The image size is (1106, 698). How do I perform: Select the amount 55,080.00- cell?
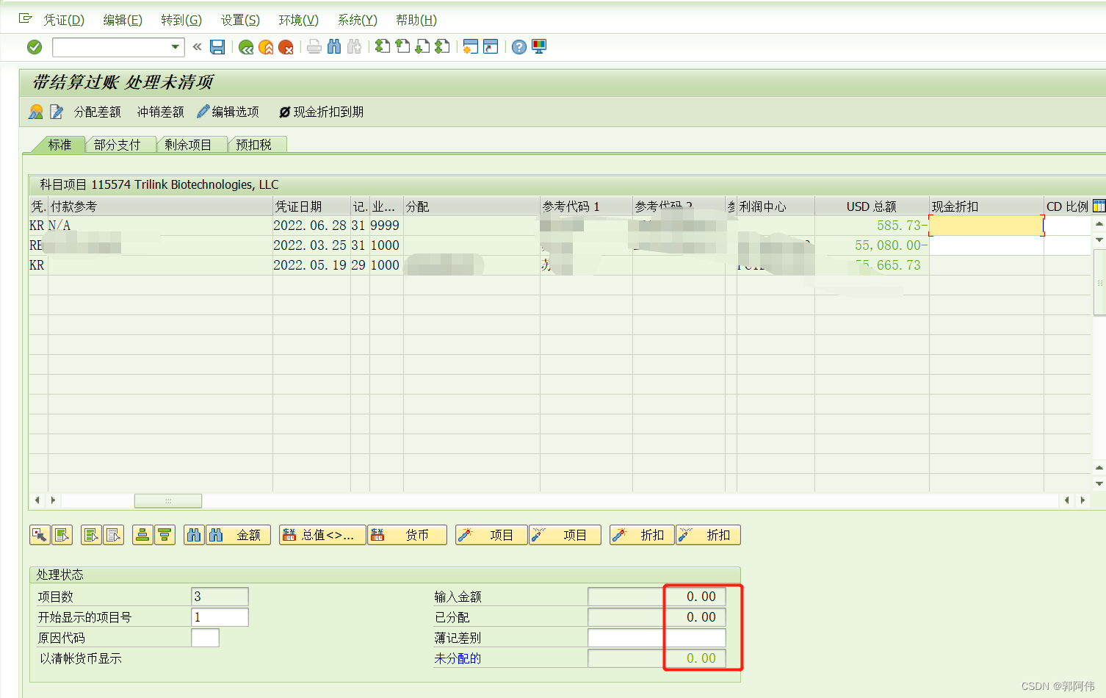tap(872, 245)
